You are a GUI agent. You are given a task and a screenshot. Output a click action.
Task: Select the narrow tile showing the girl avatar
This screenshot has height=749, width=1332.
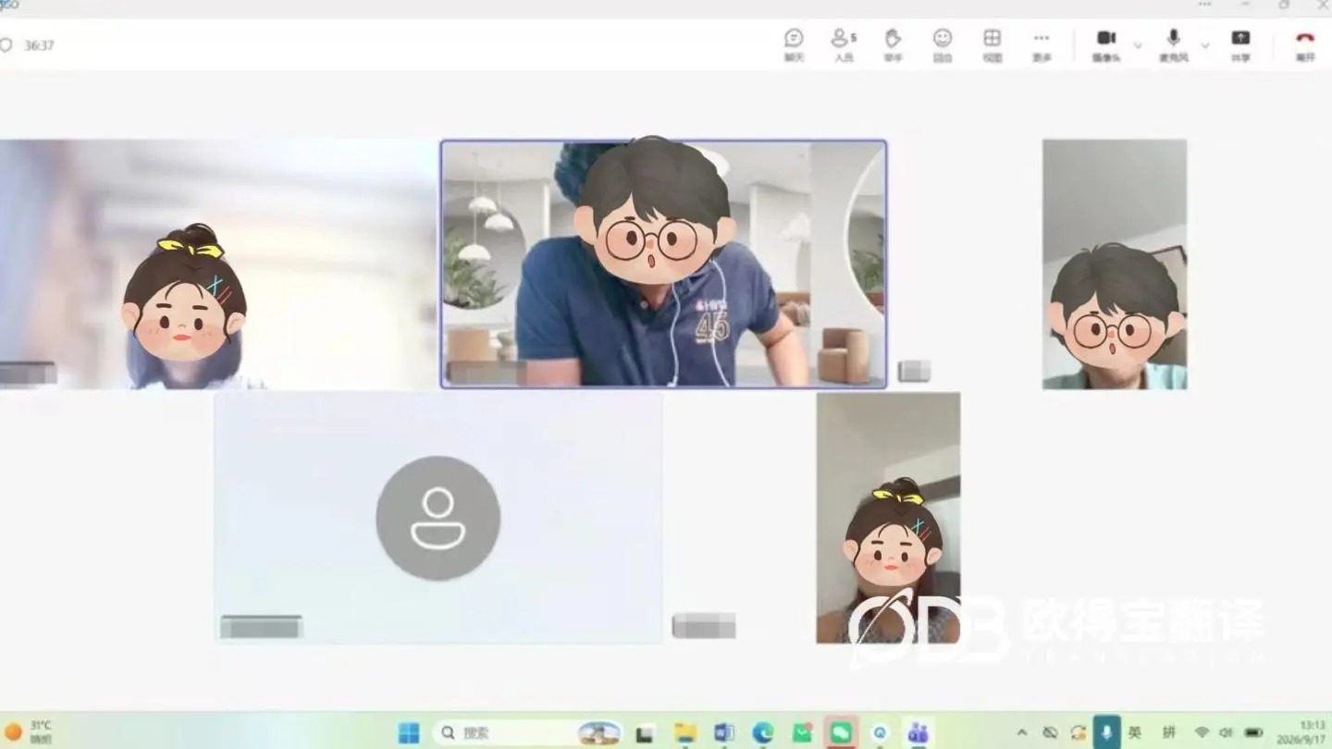tap(888, 517)
